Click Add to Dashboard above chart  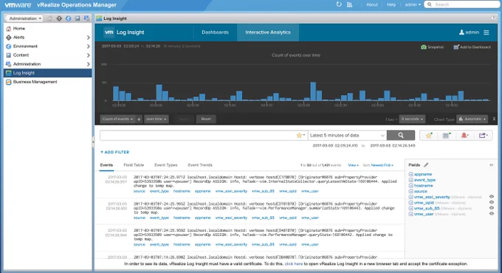point(472,47)
